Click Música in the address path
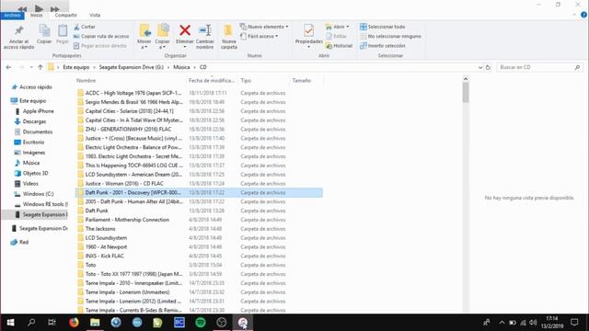This screenshot has height=331, width=589. coord(181,67)
